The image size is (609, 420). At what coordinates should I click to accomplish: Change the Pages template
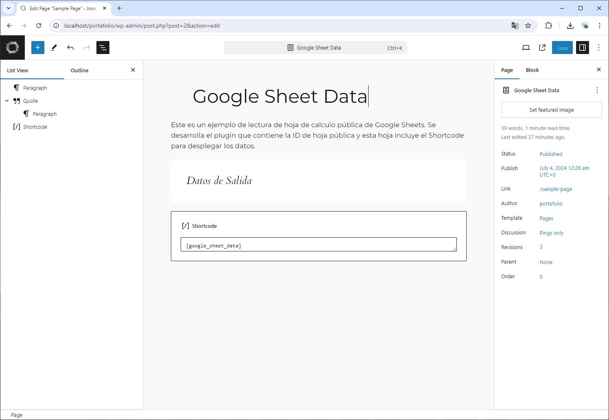coord(546,218)
